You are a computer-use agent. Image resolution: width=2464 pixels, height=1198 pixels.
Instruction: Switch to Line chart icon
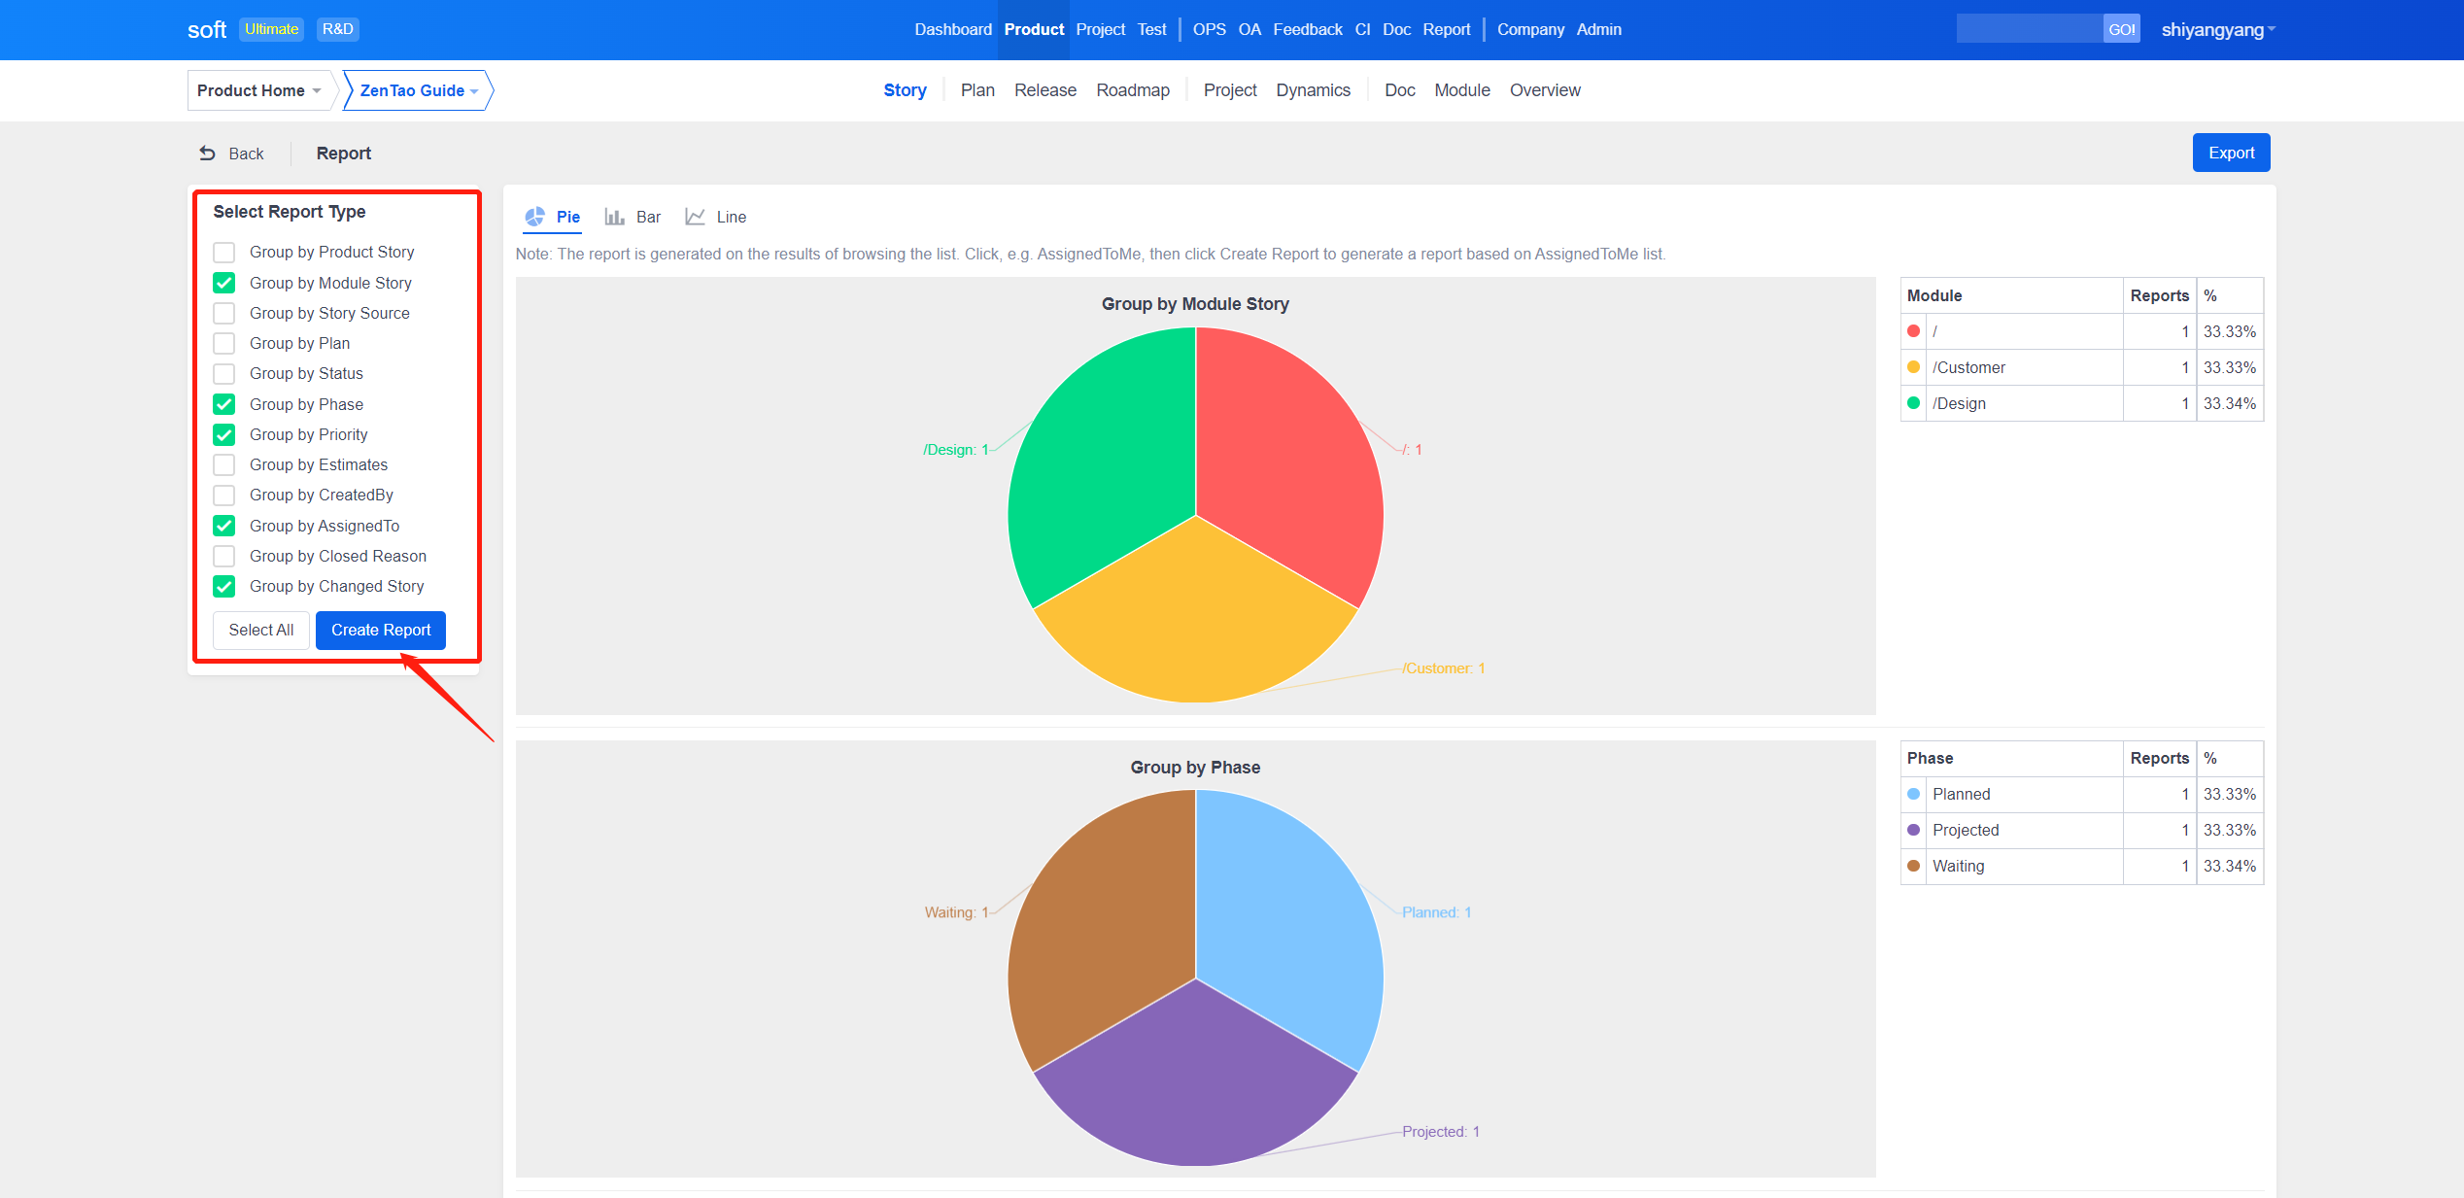695,217
